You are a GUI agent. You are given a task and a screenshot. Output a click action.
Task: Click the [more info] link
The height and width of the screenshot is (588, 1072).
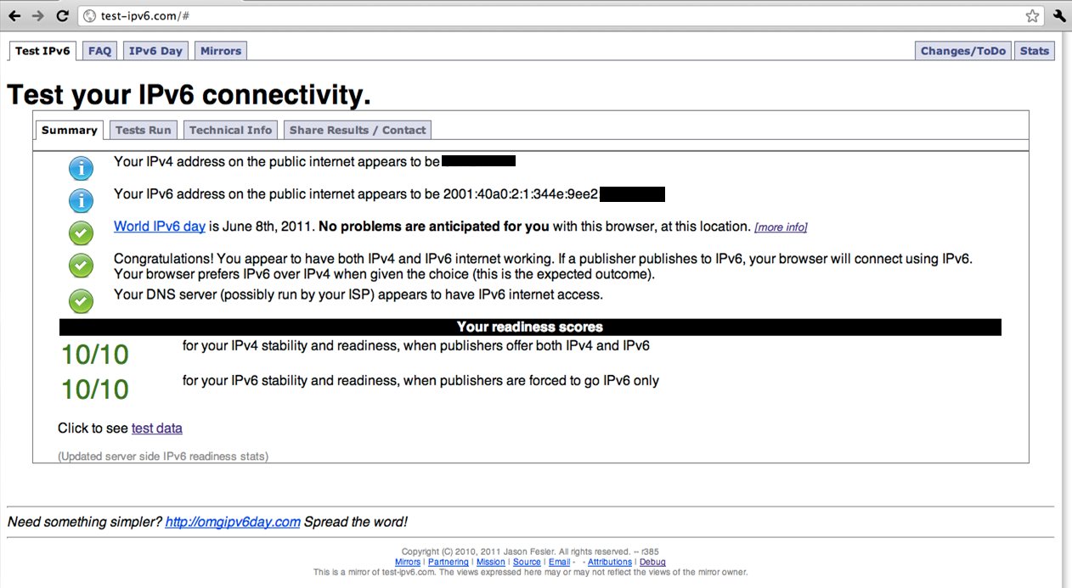[x=781, y=227]
